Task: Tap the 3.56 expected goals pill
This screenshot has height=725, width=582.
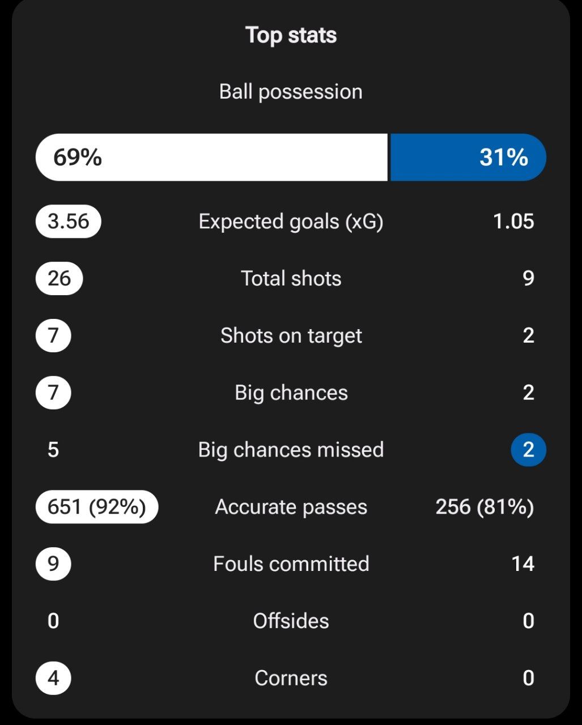Action: (x=69, y=221)
